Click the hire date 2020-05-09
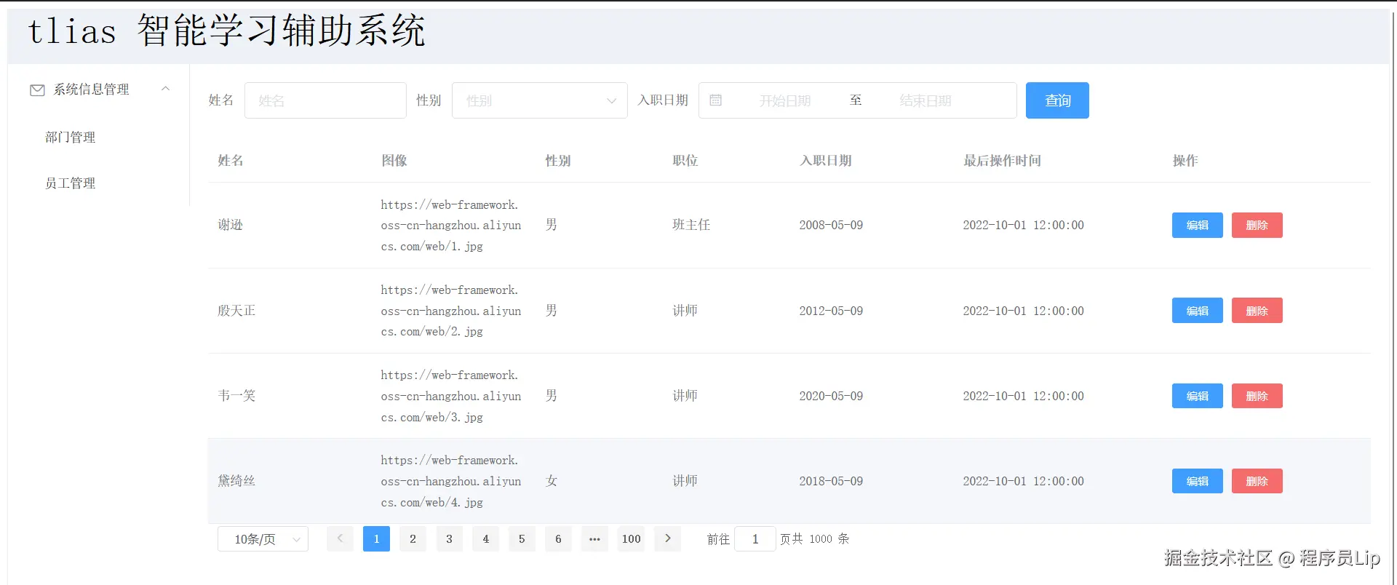1397x585 pixels. (831, 396)
